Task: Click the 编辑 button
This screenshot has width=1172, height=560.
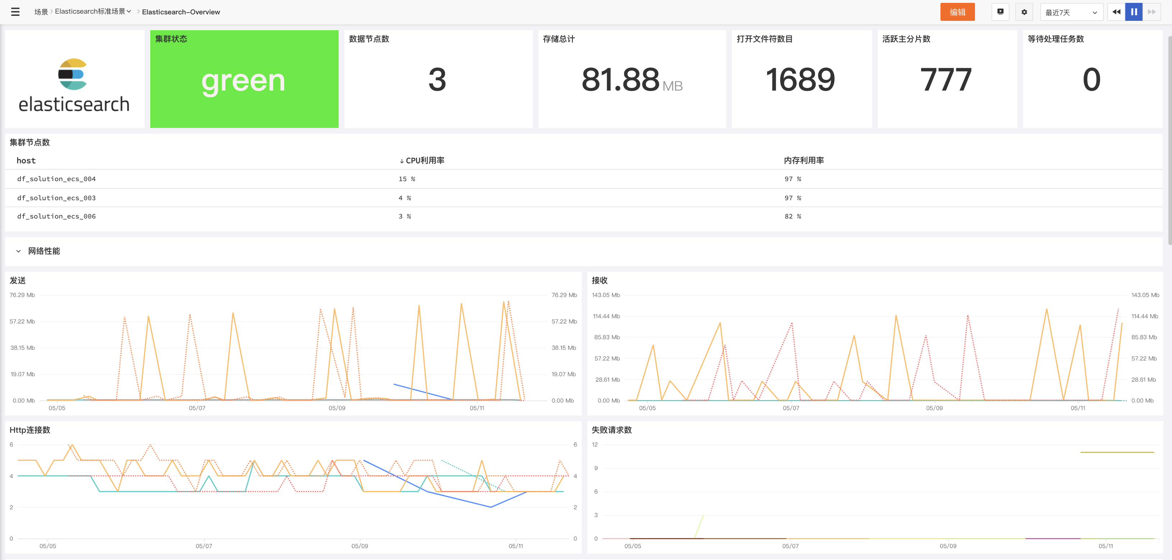Action: (957, 12)
